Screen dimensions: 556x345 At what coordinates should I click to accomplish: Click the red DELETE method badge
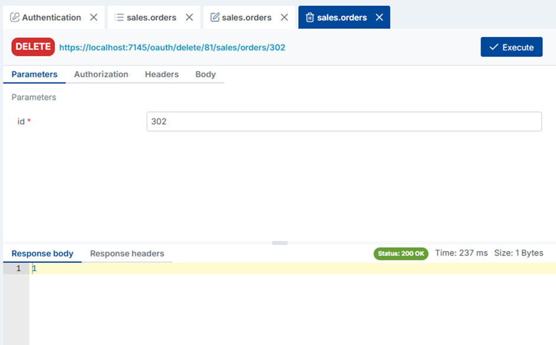click(32, 46)
